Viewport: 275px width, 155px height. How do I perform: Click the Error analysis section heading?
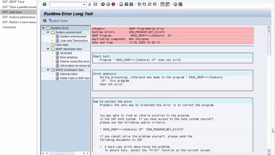click(104, 74)
